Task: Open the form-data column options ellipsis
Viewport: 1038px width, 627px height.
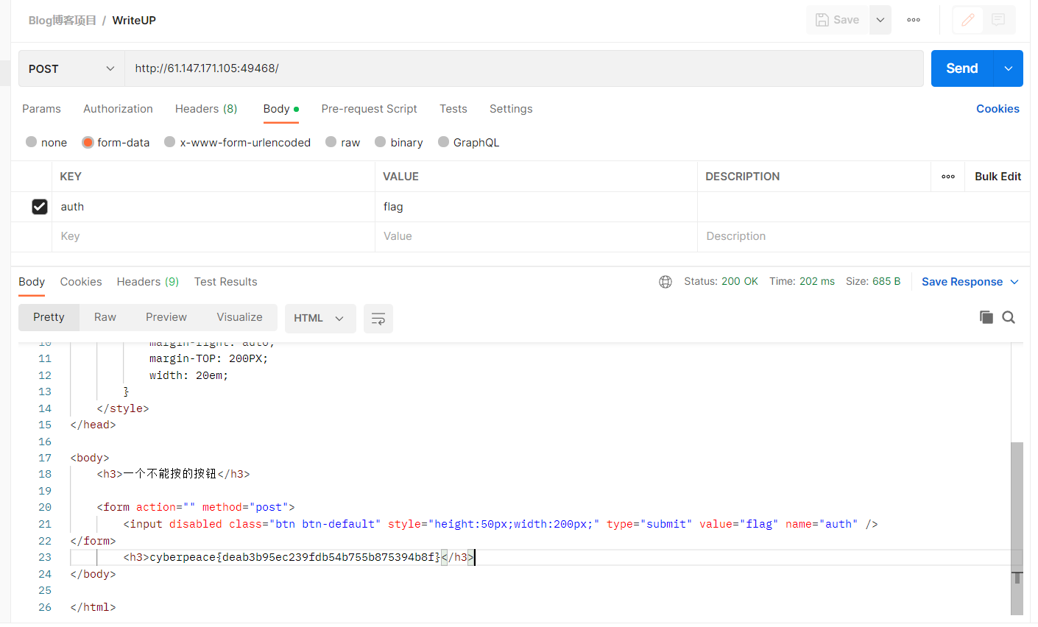Action: pos(948,177)
